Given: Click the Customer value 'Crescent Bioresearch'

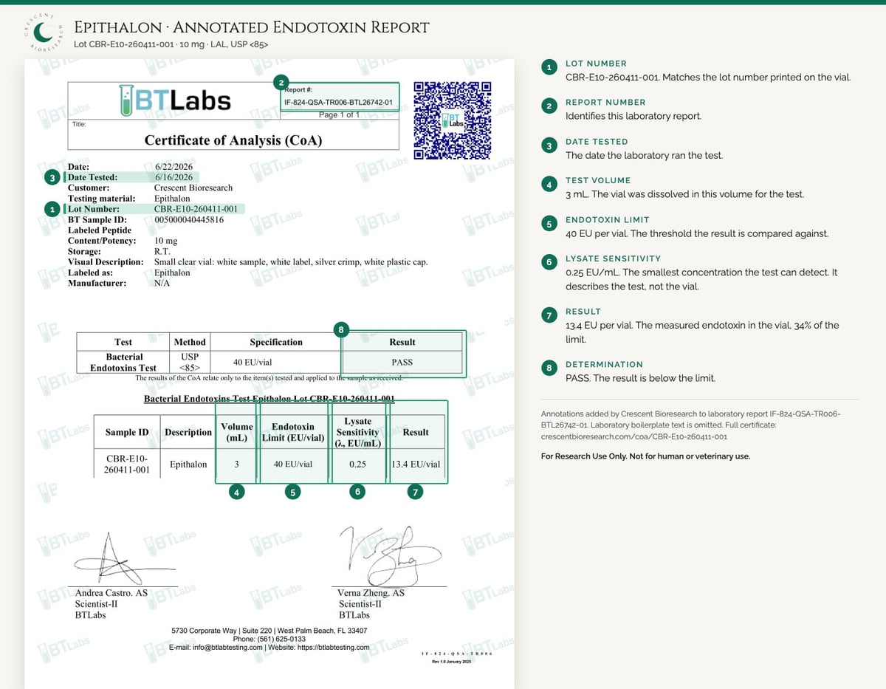Looking at the screenshot, I should [193, 188].
